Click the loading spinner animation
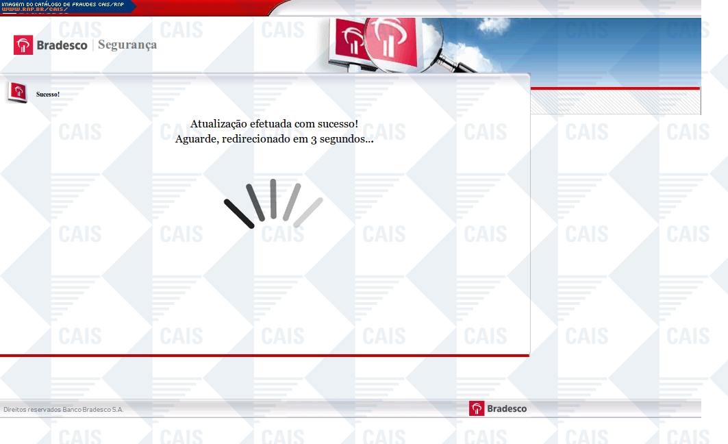This screenshot has width=728, height=444. pyautogui.click(x=273, y=203)
